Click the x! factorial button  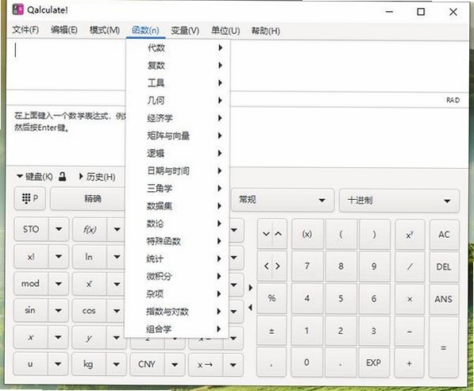(31, 257)
